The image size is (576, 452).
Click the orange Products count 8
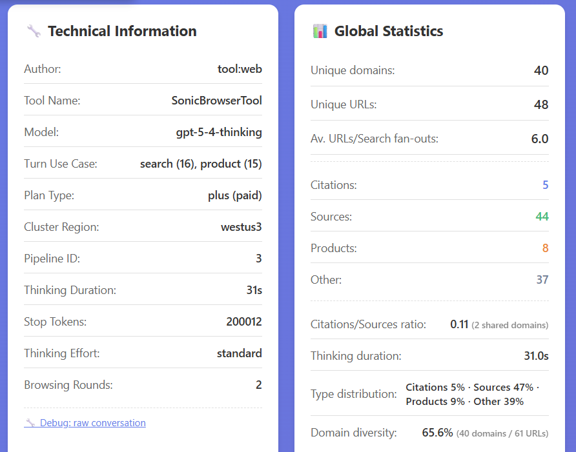point(545,248)
